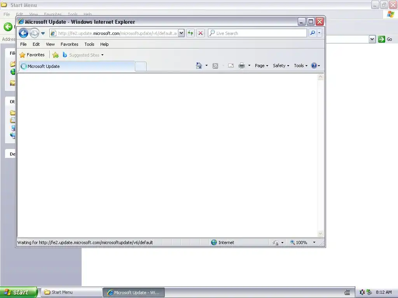Click the 8:12 AM system clock
This screenshot has height=298, width=398.
[x=384, y=292]
